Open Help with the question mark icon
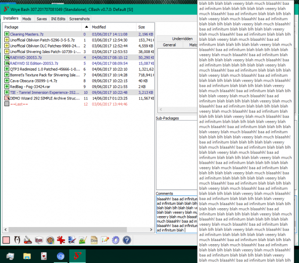 pos(127,240)
